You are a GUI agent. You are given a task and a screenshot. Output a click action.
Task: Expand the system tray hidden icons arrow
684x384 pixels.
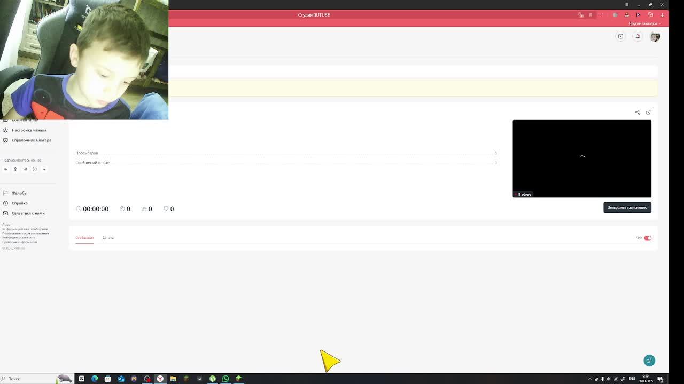point(590,379)
